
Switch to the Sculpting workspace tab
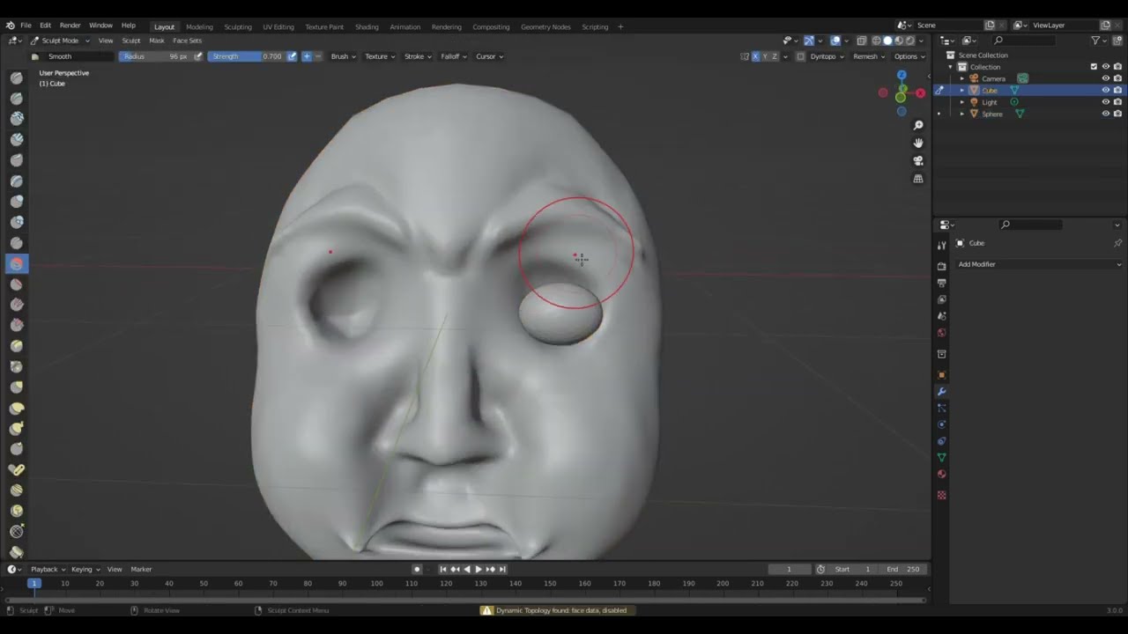(237, 26)
